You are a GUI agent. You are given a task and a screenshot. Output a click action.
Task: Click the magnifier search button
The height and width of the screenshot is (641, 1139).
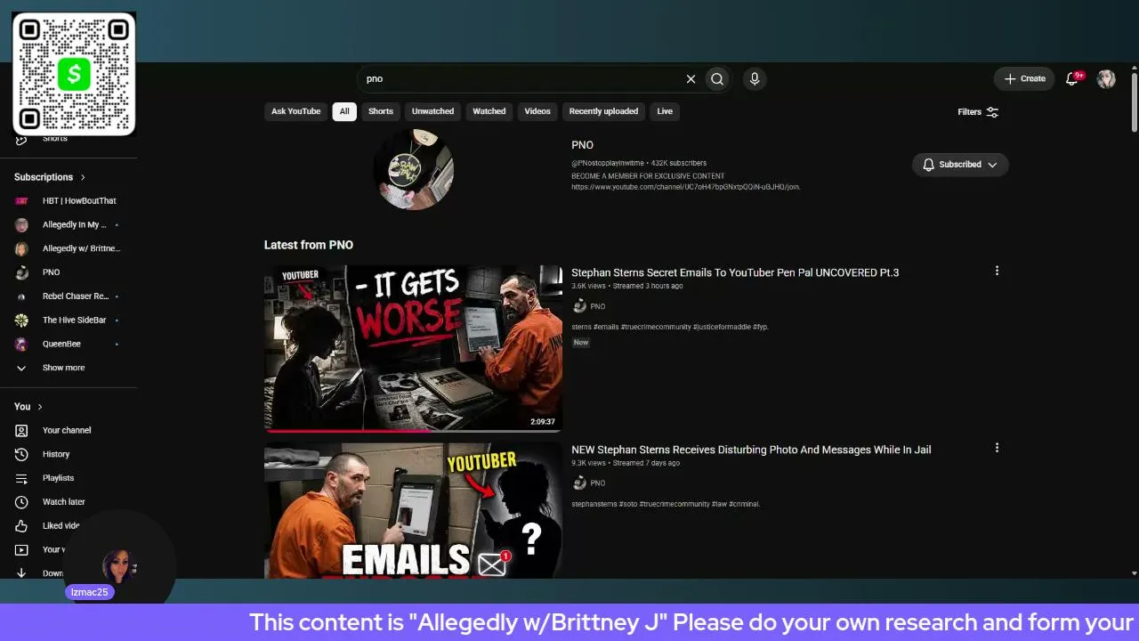click(x=717, y=78)
